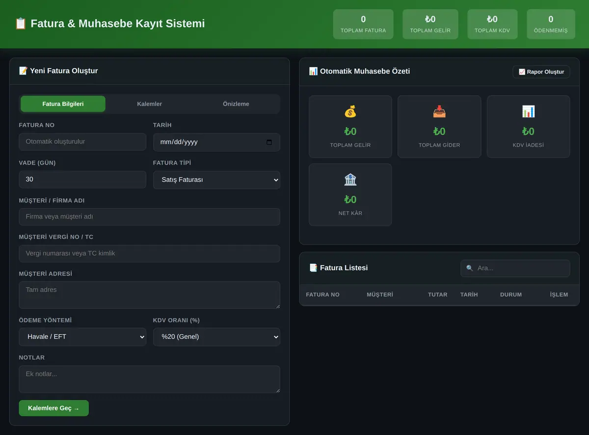
Task: Expand the Ödeme Yöntemi Havale / EFT dropdown
Action: coord(82,337)
